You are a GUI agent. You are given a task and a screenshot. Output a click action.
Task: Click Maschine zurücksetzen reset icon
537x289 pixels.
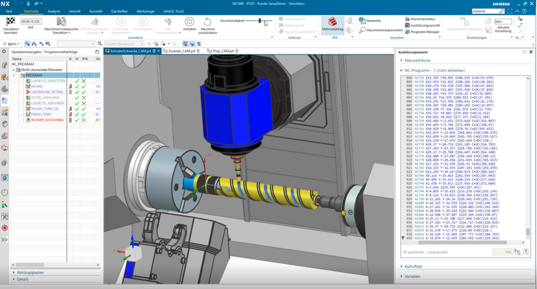(207, 21)
